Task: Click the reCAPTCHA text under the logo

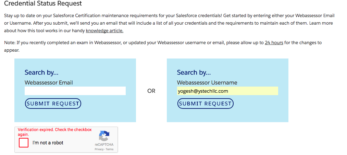Action: pyautogui.click(x=104, y=145)
